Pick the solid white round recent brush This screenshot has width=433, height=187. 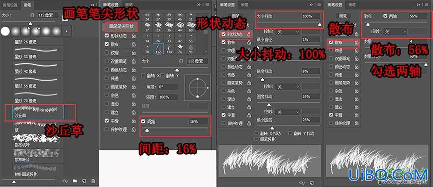5,31
